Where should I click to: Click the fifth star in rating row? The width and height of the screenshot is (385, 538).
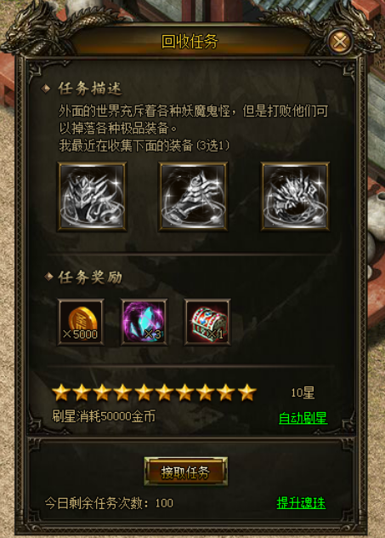pyautogui.click(x=144, y=392)
